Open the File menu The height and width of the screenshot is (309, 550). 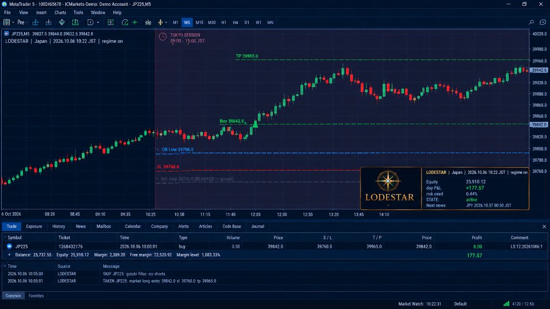[x=7, y=13]
